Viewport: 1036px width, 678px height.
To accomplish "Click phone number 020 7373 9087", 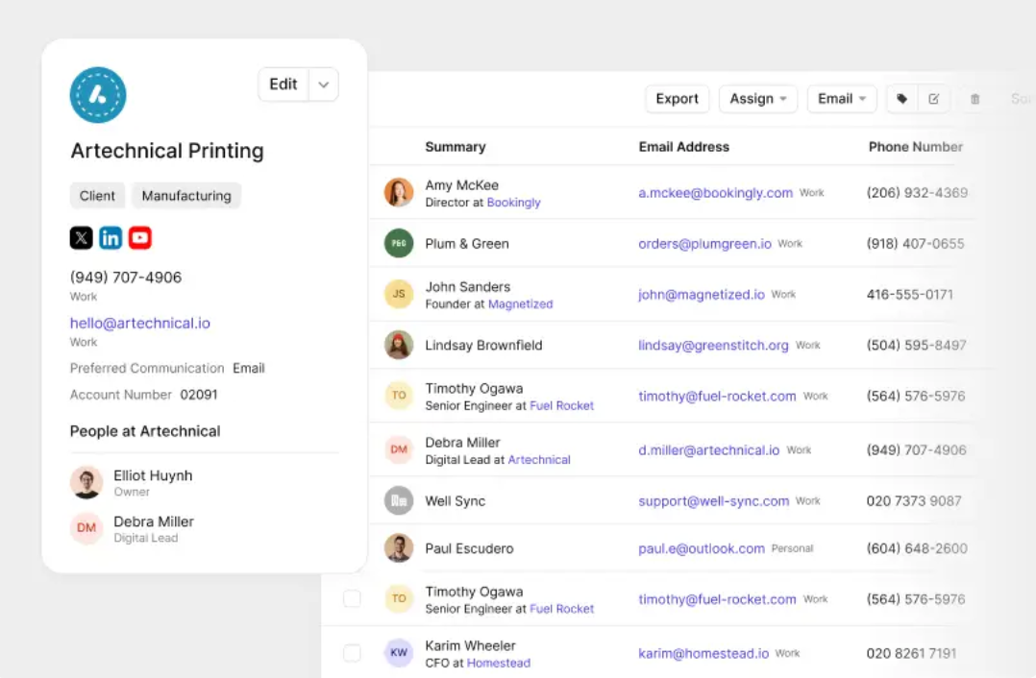I will coord(914,501).
